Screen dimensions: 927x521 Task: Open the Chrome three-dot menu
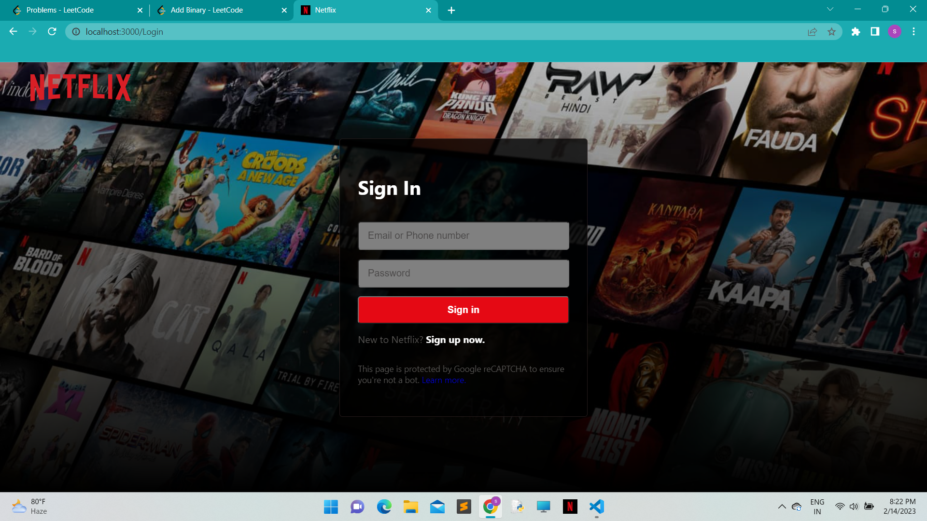point(913,31)
